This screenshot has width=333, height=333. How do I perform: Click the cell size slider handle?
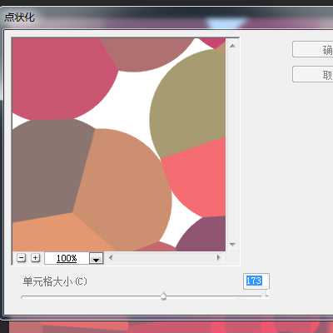coord(163,296)
